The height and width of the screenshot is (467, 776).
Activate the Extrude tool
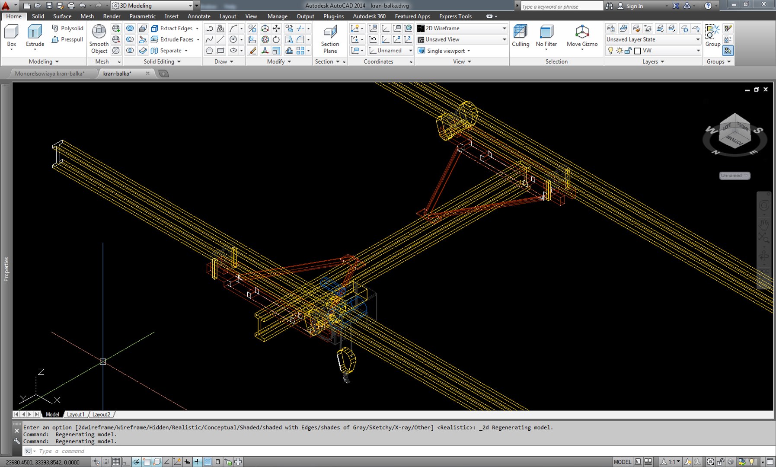[x=35, y=36]
